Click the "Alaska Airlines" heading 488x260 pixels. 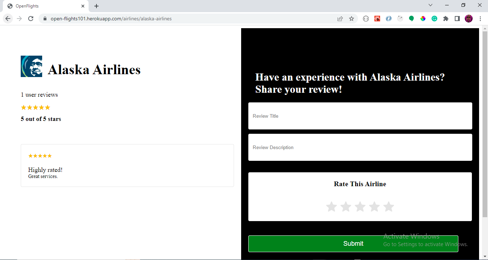(x=94, y=70)
